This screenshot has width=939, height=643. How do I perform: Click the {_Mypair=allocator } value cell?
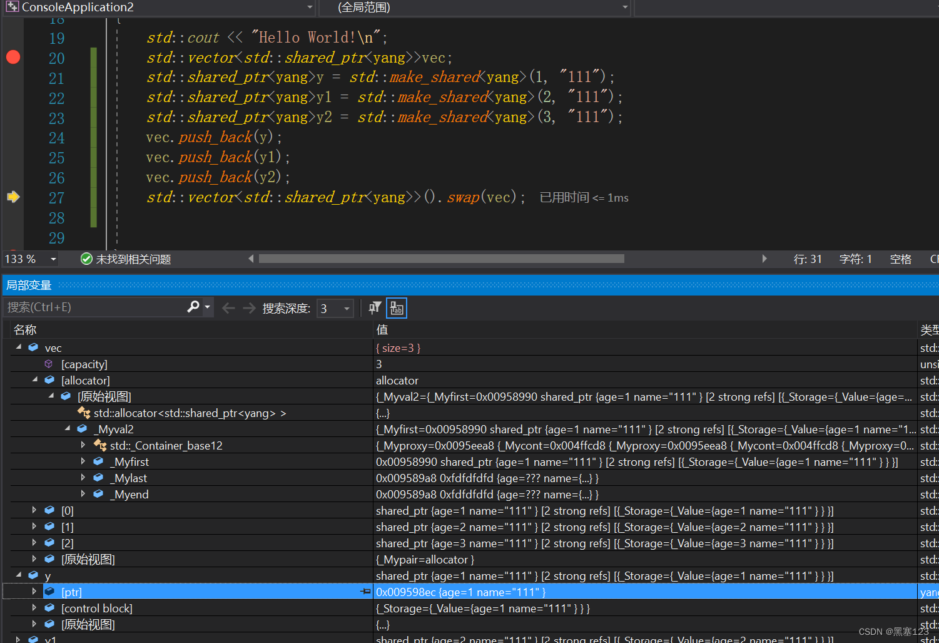pos(425,559)
